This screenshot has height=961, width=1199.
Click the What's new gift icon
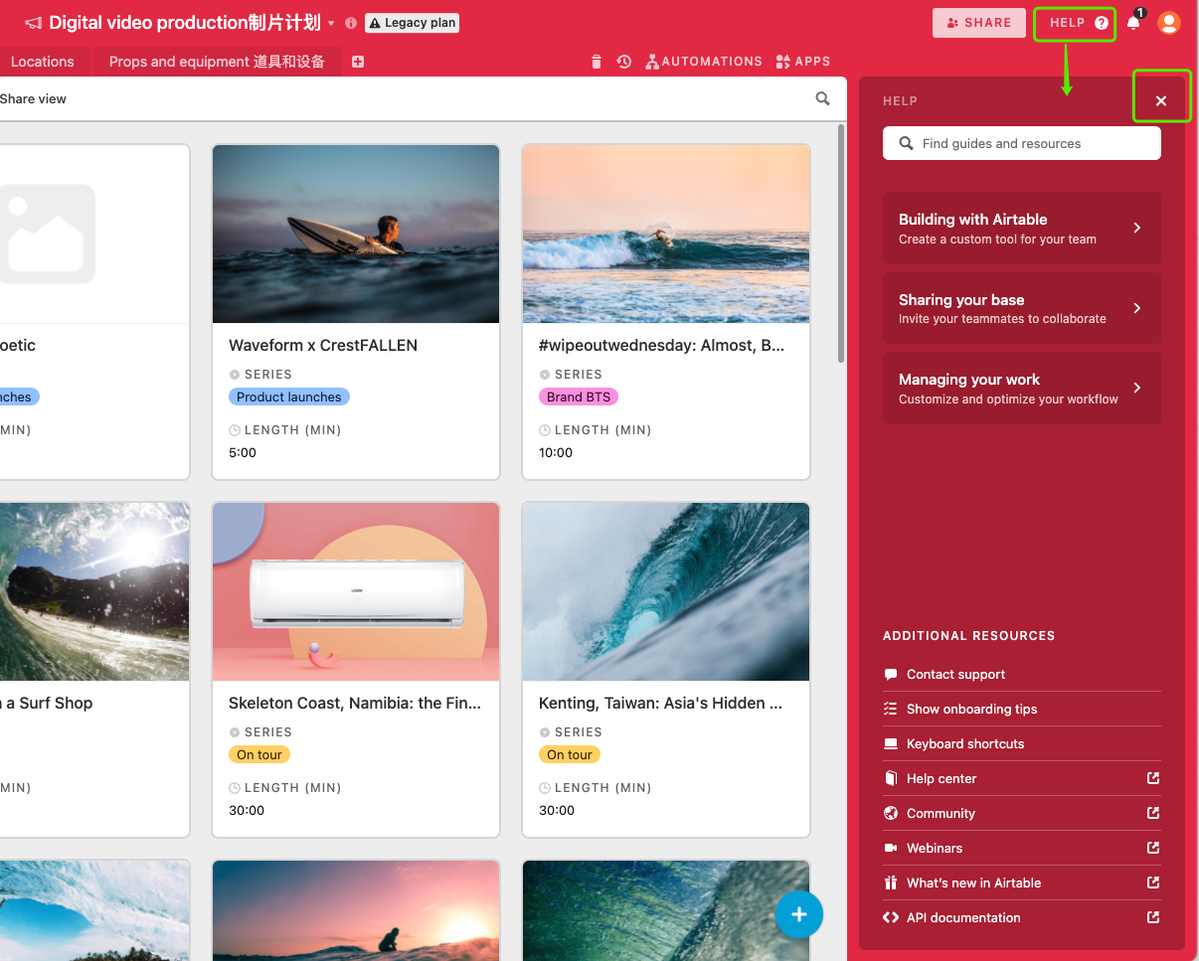[891, 882]
